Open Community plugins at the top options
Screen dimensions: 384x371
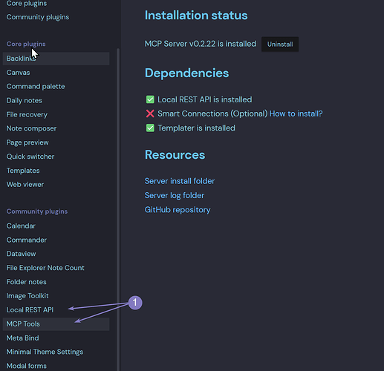(38, 17)
